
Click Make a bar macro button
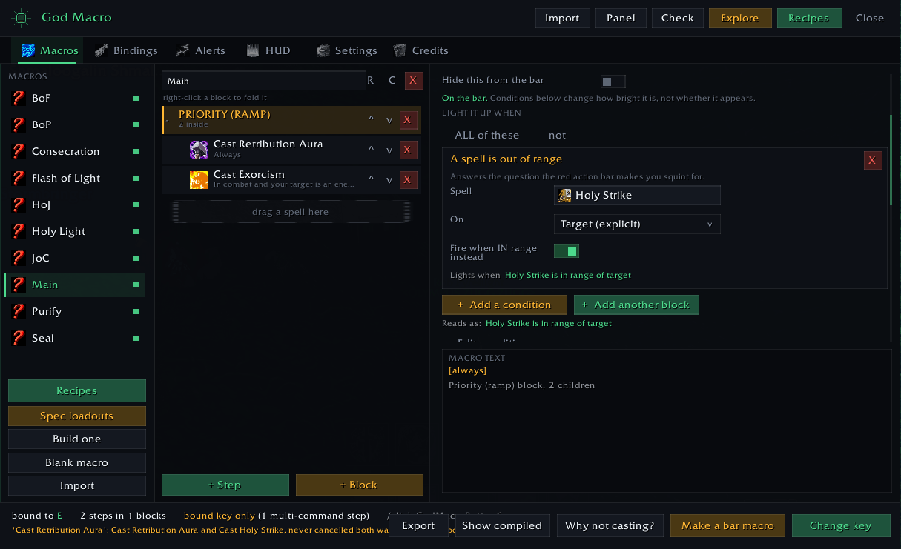(727, 525)
